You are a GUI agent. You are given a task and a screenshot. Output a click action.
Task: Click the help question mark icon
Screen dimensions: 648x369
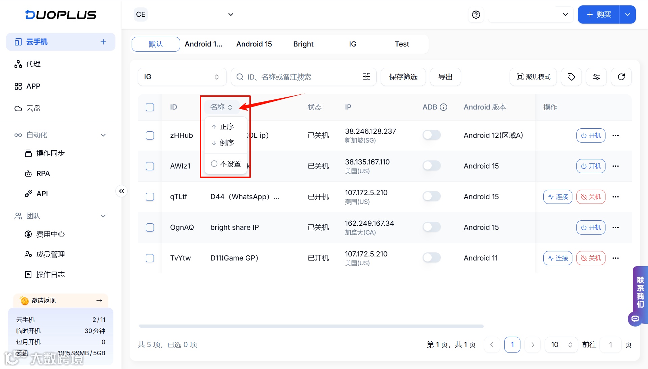(476, 14)
